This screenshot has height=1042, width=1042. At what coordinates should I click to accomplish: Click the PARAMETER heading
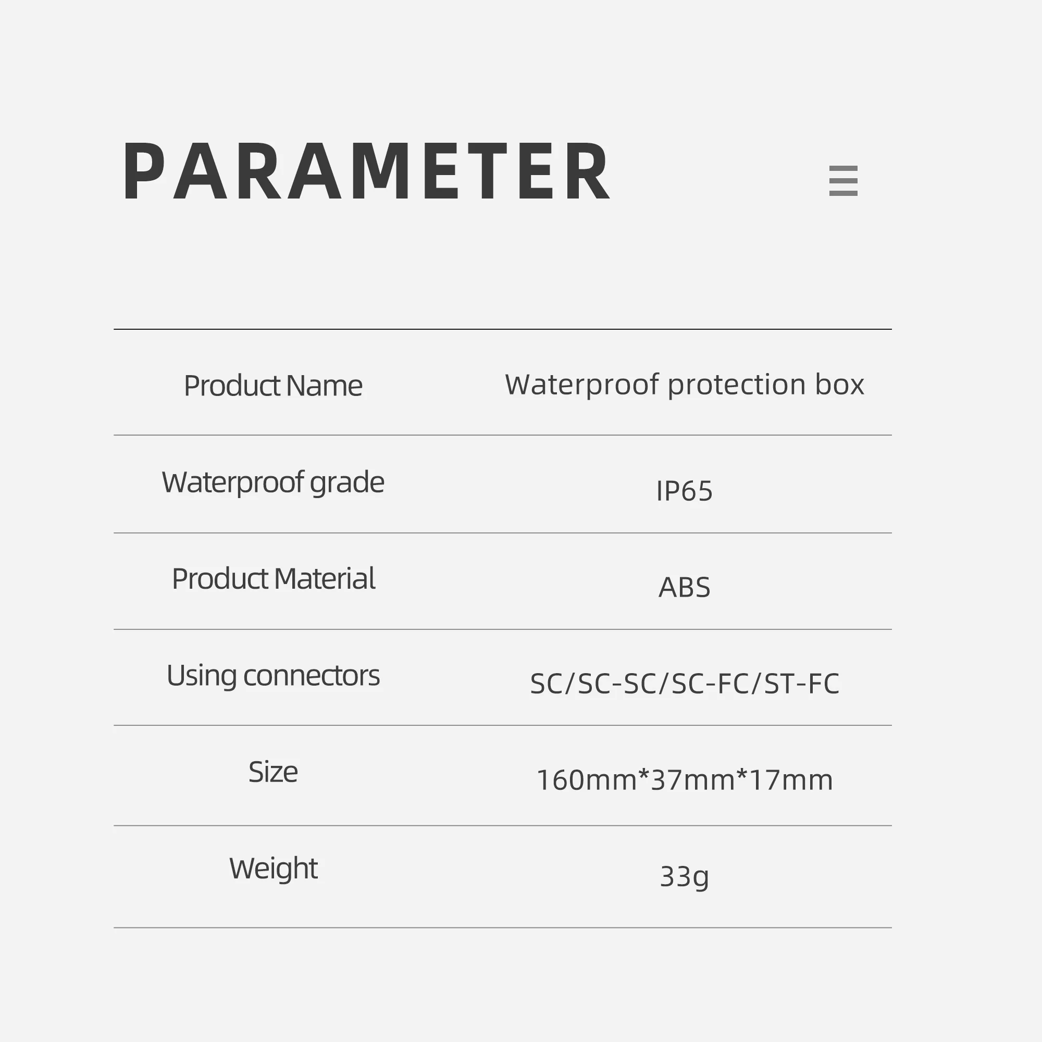pos(367,171)
